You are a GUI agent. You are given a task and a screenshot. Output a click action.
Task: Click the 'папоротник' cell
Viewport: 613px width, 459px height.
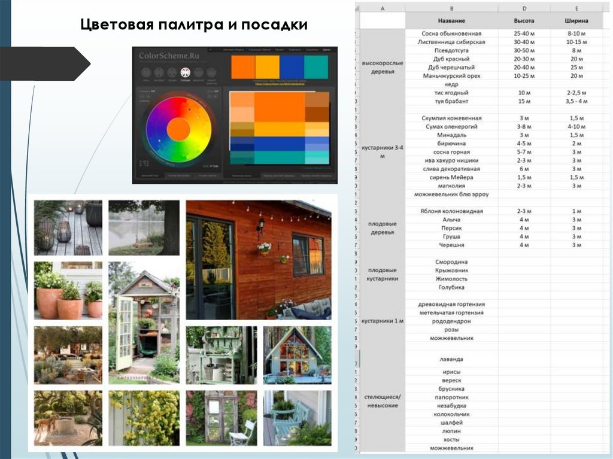click(451, 397)
